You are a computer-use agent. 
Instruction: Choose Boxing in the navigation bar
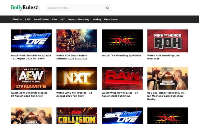pyautogui.click(x=97, y=19)
